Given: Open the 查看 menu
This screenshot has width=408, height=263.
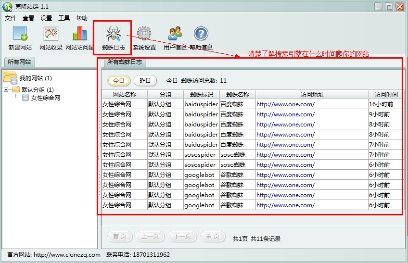Looking at the screenshot, I should pos(28,18).
